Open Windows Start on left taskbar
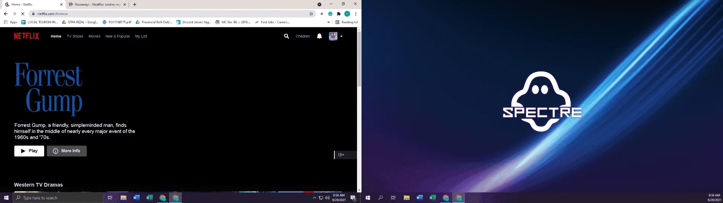This screenshot has width=723, height=203. [6, 198]
